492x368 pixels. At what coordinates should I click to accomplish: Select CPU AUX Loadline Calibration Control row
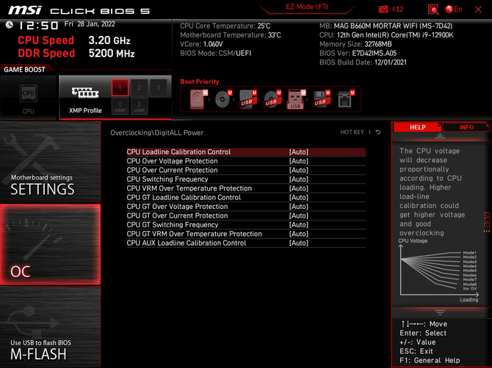(246, 243)
